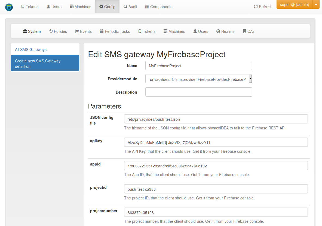Click Create new SMS Gateway definition
This screenshot has height=226, width=322.
(x=45, y=63)
